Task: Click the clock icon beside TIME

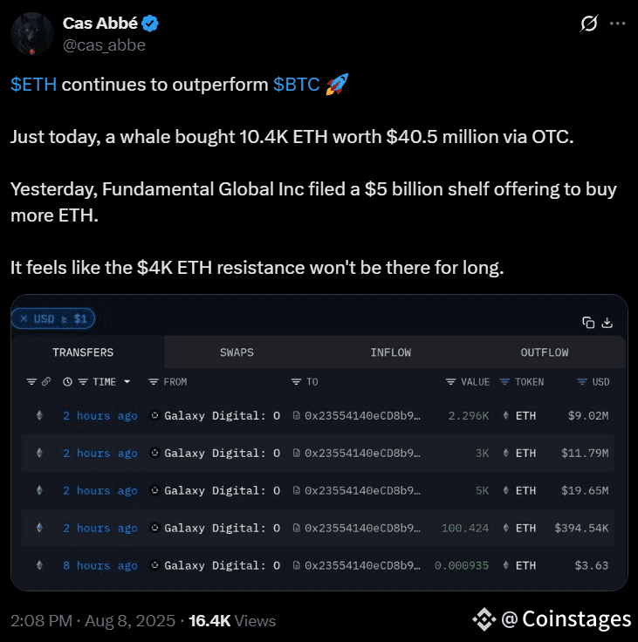Action: (x=67, y=382)
